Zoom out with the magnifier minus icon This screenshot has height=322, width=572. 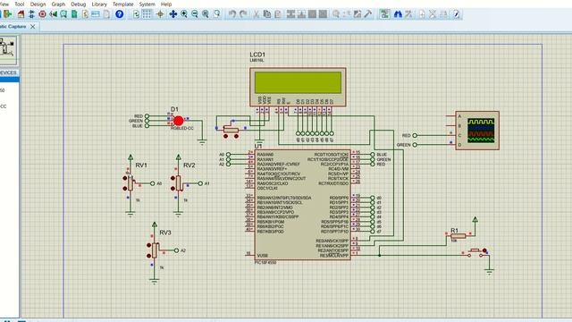(x=195, y=14)
